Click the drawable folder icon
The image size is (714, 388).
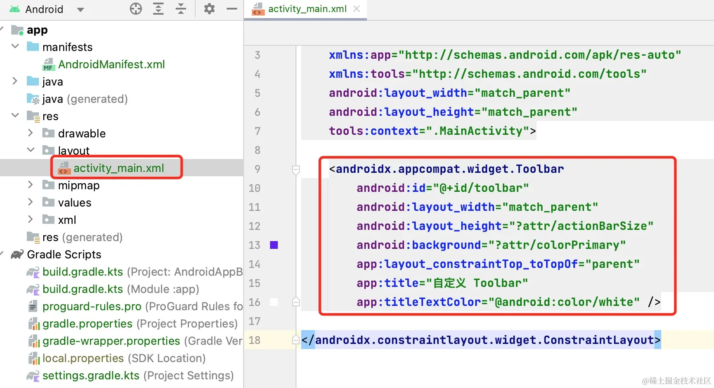coord(48,133)
